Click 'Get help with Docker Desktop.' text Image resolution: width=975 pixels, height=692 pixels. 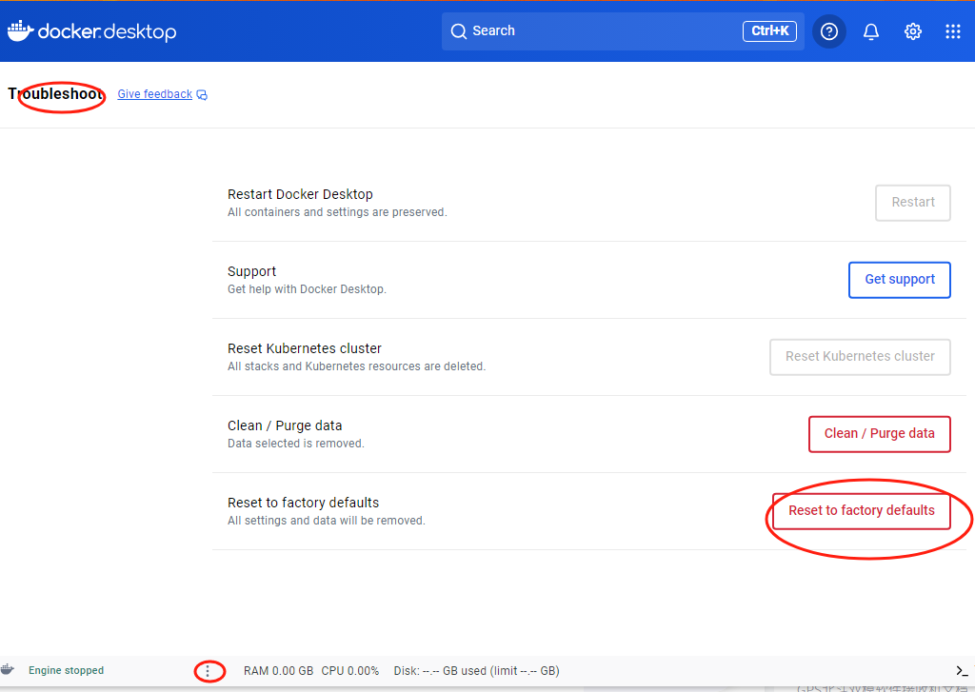[308, 289]
